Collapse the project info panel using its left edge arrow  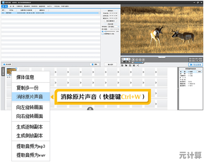178,88
